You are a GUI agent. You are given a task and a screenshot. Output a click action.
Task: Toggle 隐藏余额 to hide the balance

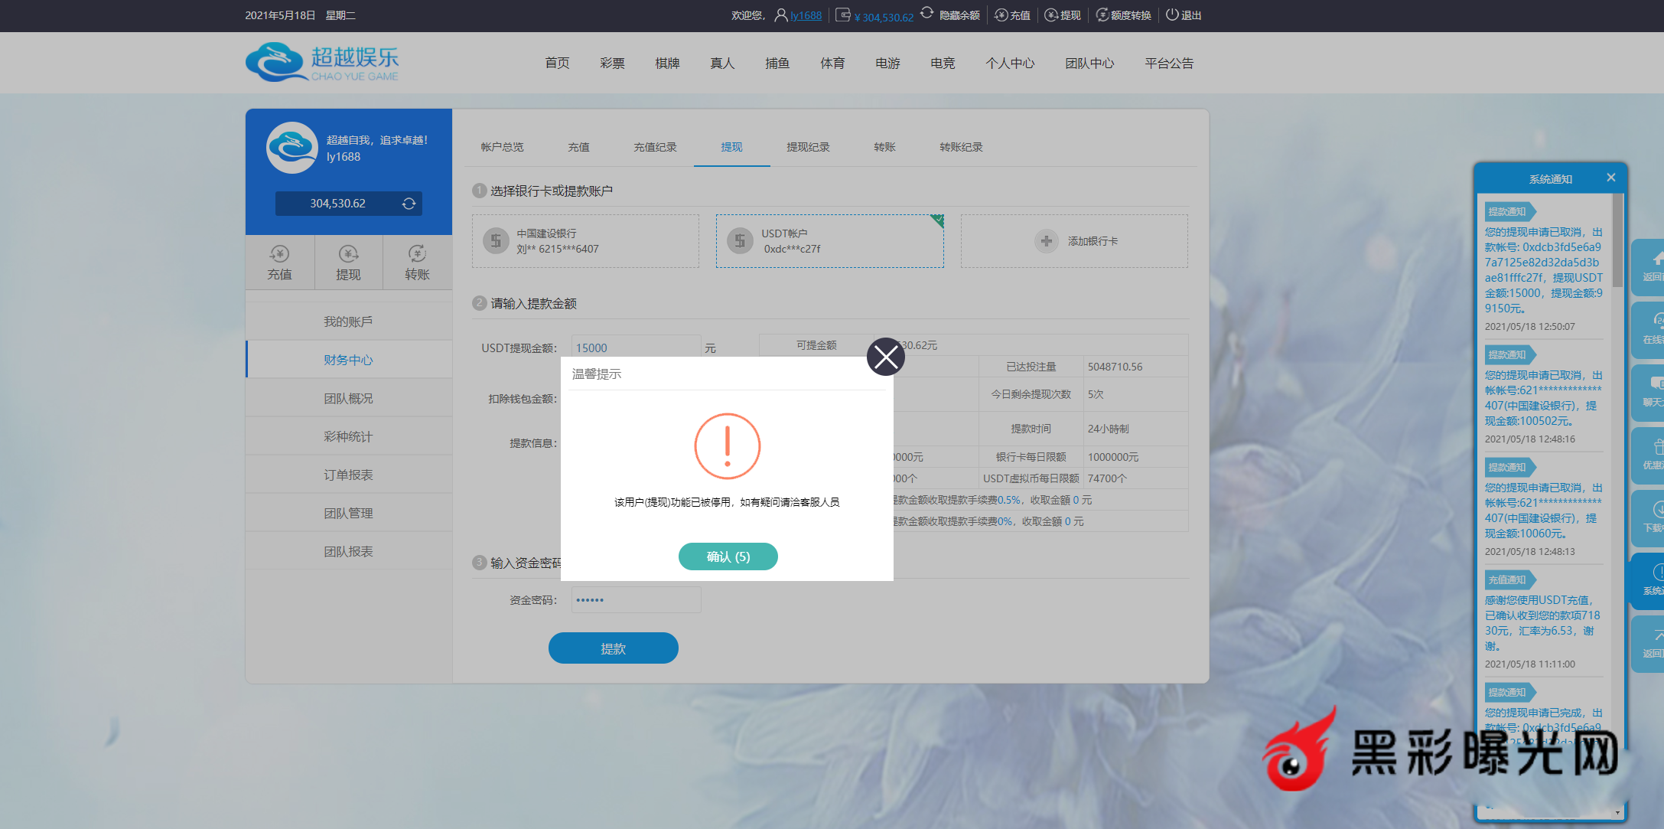pos(959,15)
